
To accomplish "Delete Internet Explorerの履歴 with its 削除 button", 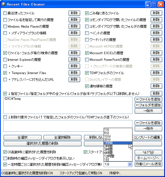I will [74, 59].
